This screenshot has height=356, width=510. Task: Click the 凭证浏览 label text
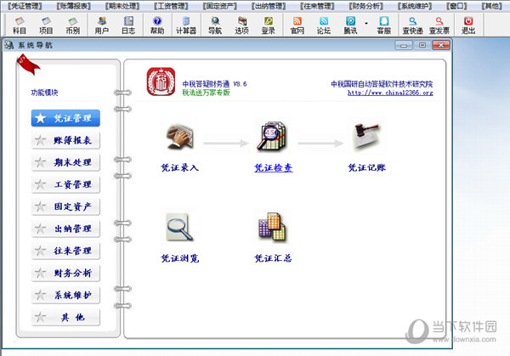coord(180,258)
